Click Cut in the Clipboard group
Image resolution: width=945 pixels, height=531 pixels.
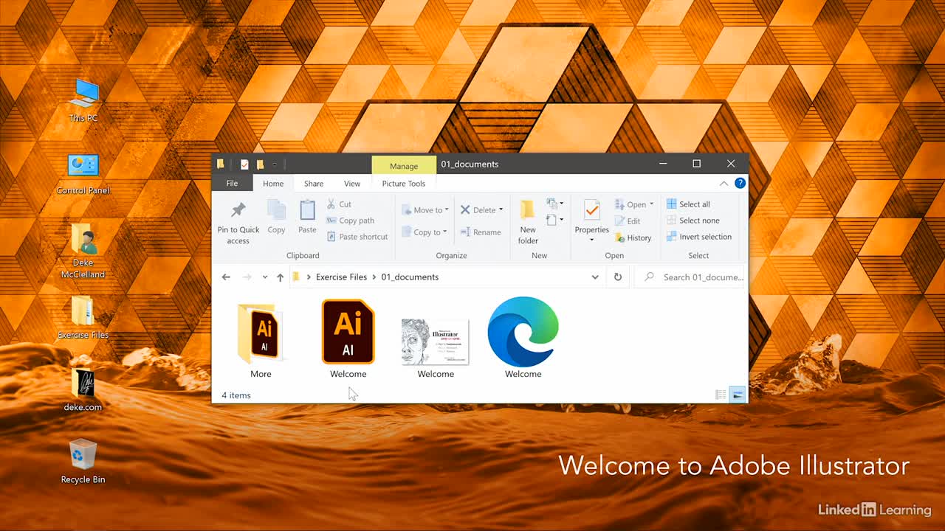click(x=340, y=204)
